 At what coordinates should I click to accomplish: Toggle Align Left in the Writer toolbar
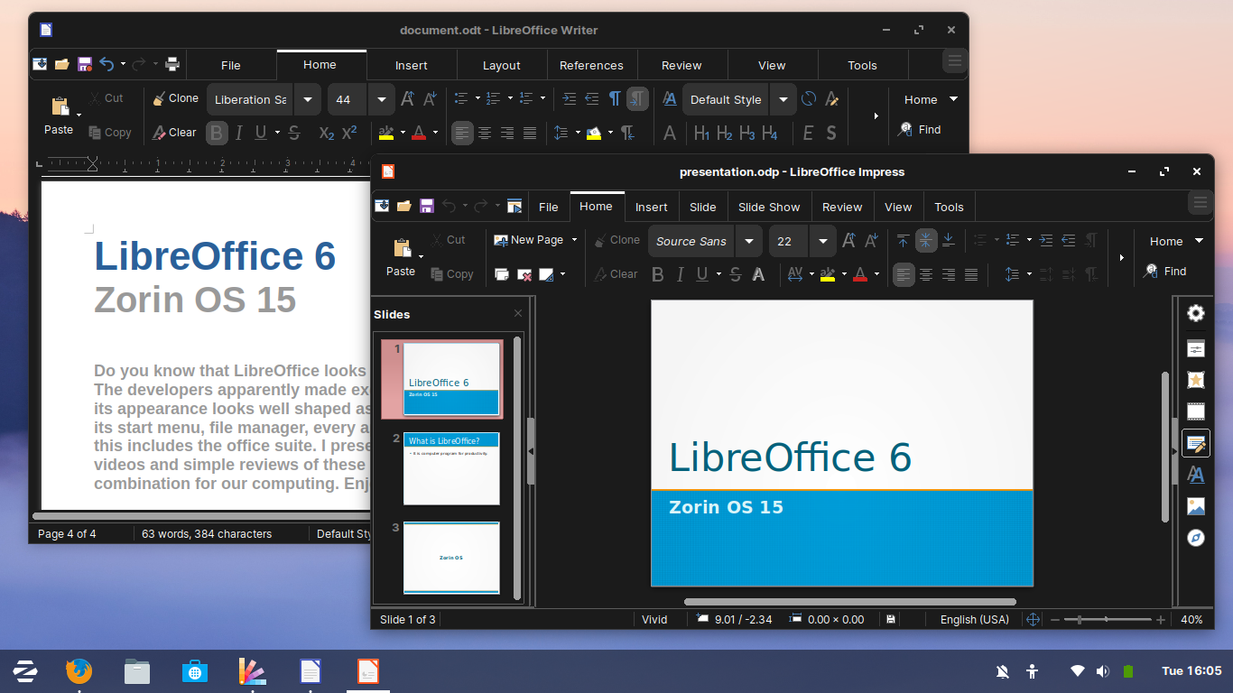click(x=462, y=134)
